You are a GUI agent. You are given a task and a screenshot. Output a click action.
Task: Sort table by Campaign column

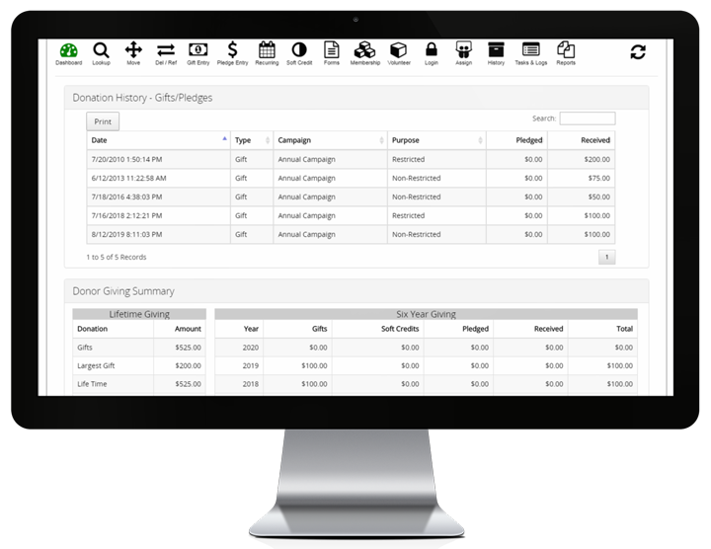click(x=331, y=140)
